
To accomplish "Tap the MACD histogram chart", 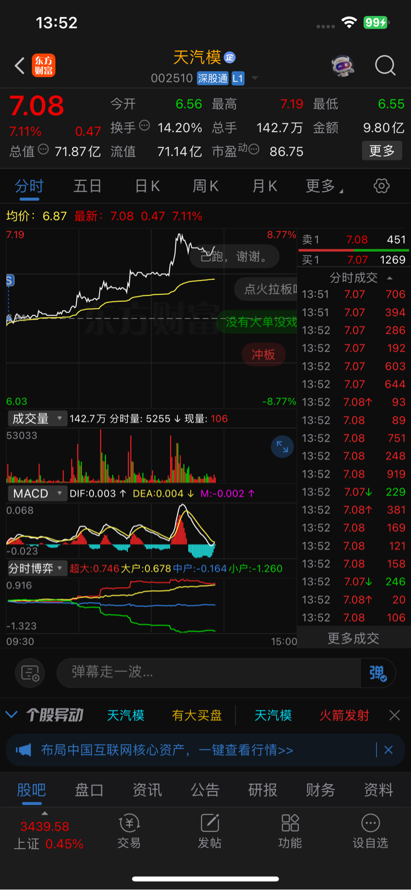I will (151, 531).
